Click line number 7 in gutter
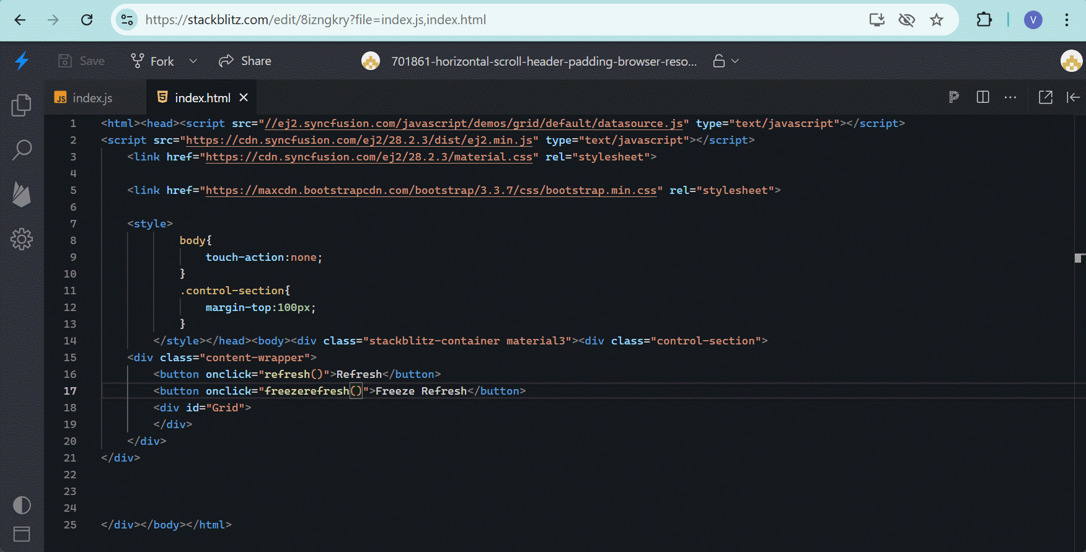 click(x=73, y=224)
